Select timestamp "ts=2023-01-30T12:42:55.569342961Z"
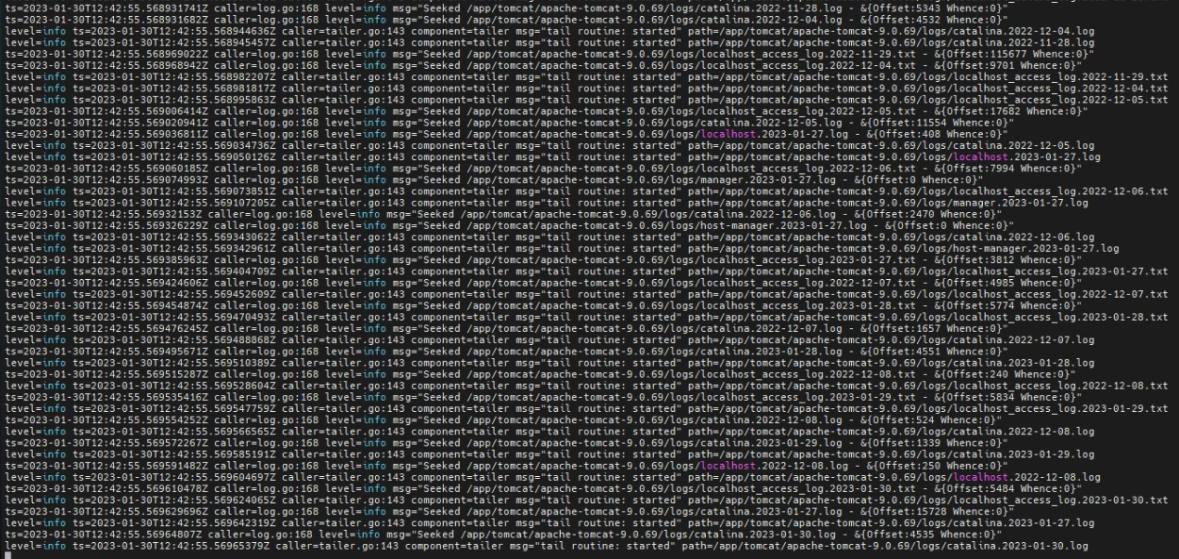This screenshot has width=1179, height=559. 174,248
